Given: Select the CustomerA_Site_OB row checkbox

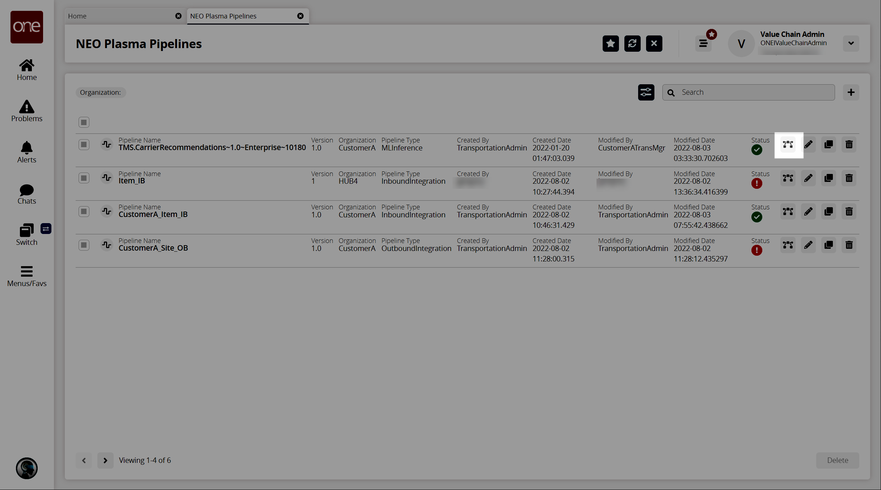Looking at the screenshot, I should coord(84,245).
